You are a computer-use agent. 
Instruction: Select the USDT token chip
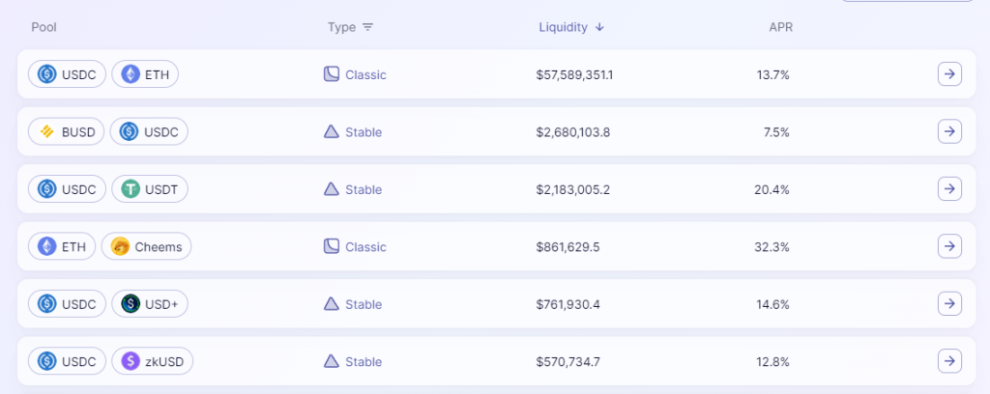(149, 189)
